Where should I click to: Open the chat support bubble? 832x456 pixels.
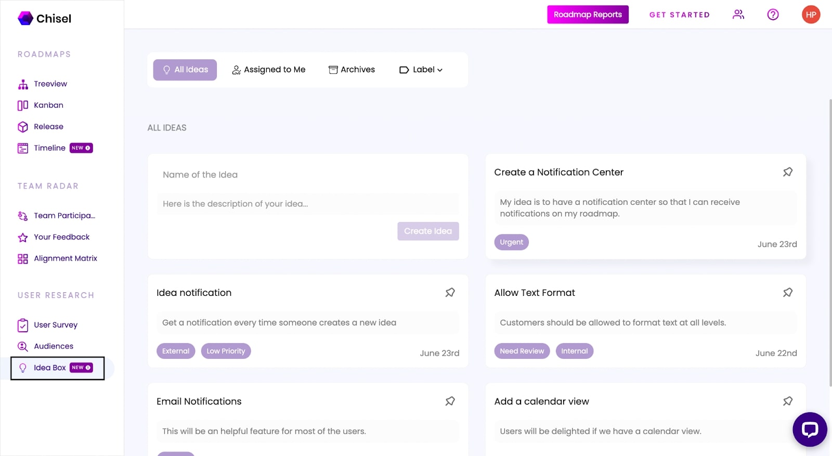tap(810, 429)
